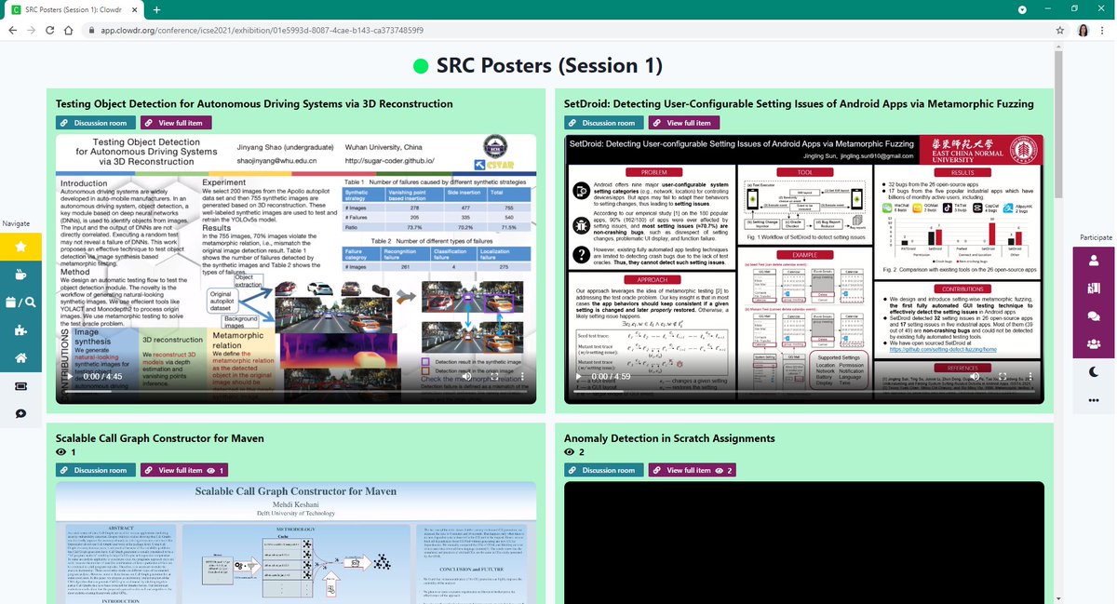This screenshot has width=1117, height=604.
Task: Click the github link in SetDroid poster
Action: point(942,349)
